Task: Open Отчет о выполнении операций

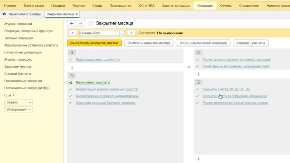Action: [203, 43]
